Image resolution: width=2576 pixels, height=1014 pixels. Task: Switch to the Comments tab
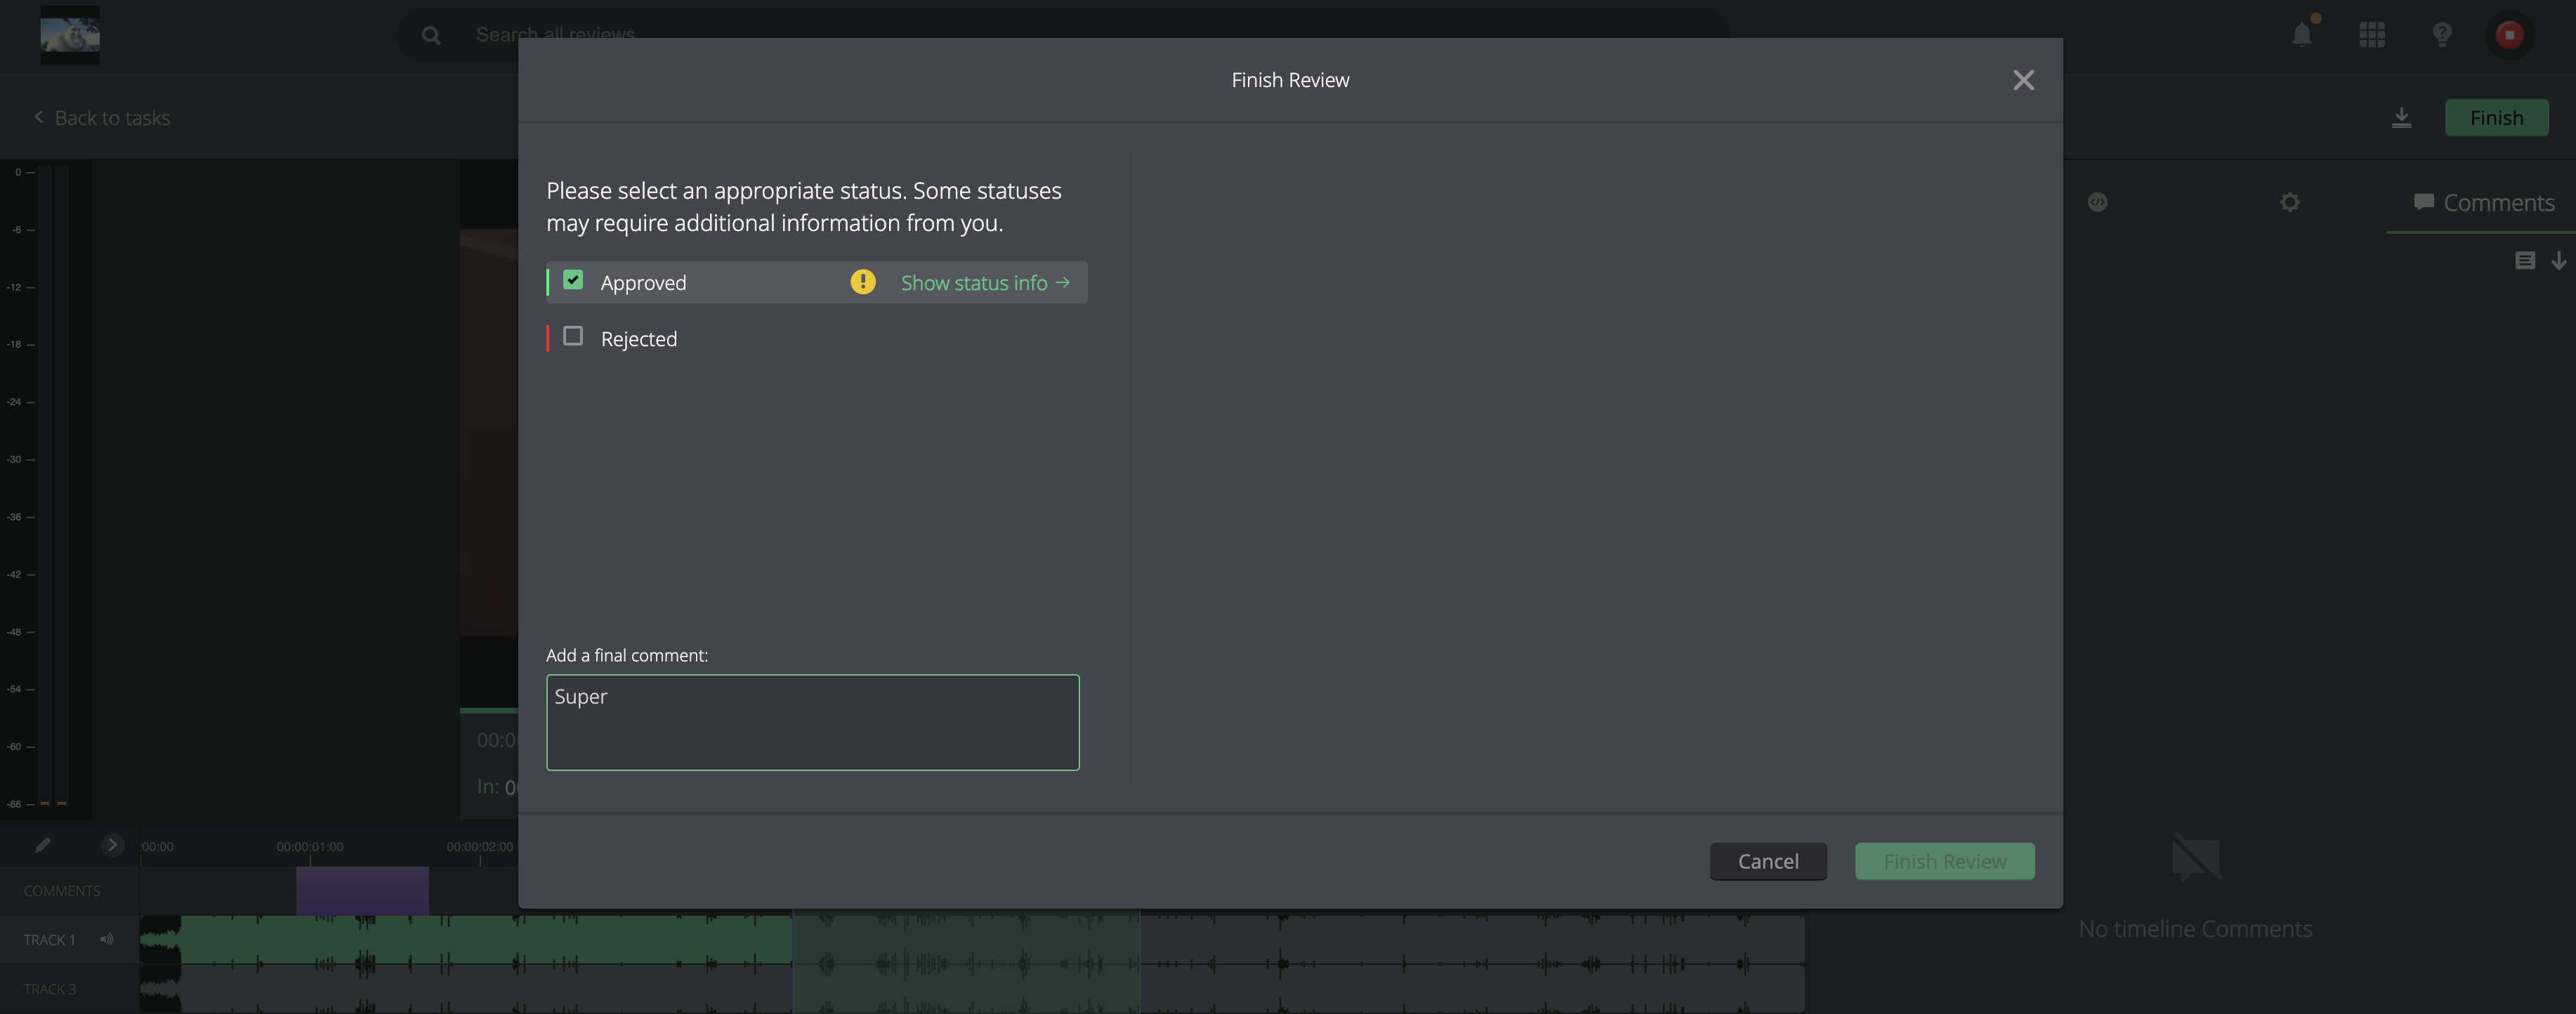tap(2483, 203)
